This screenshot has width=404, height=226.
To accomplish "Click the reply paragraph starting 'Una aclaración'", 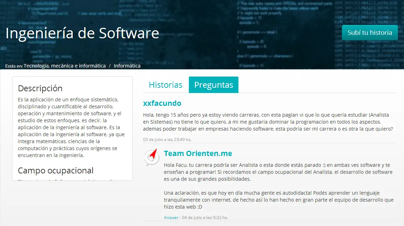I will pos(278,200).
